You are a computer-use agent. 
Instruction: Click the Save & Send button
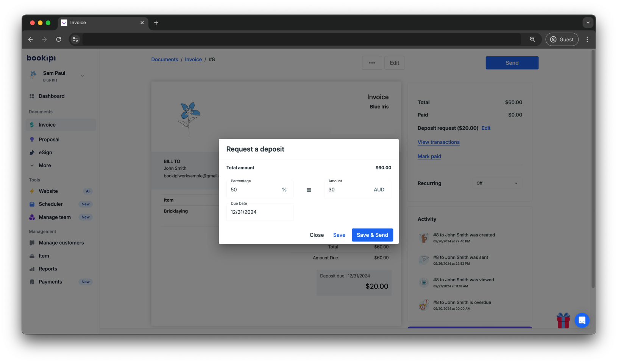[x=372, y=235]
